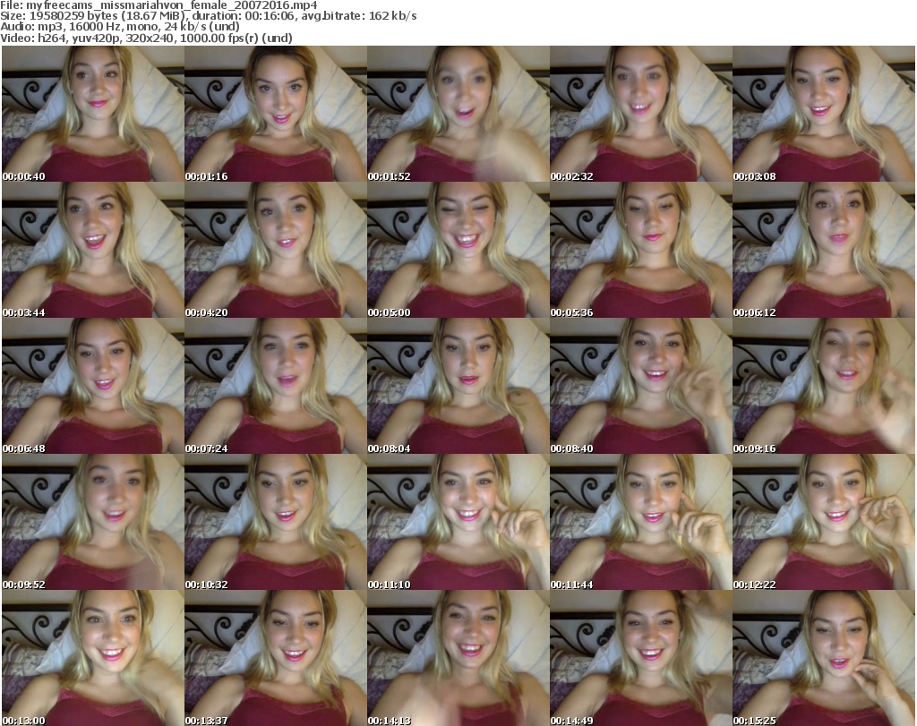Image resolution: width=917 pixels, height=726 pixels.
Task: View the frame captured at 00:08:40
Action: click(641, 387)
